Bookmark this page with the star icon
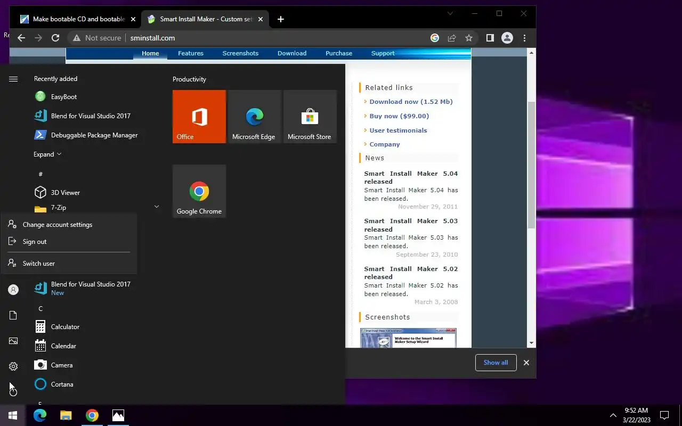 pos(469,38)
